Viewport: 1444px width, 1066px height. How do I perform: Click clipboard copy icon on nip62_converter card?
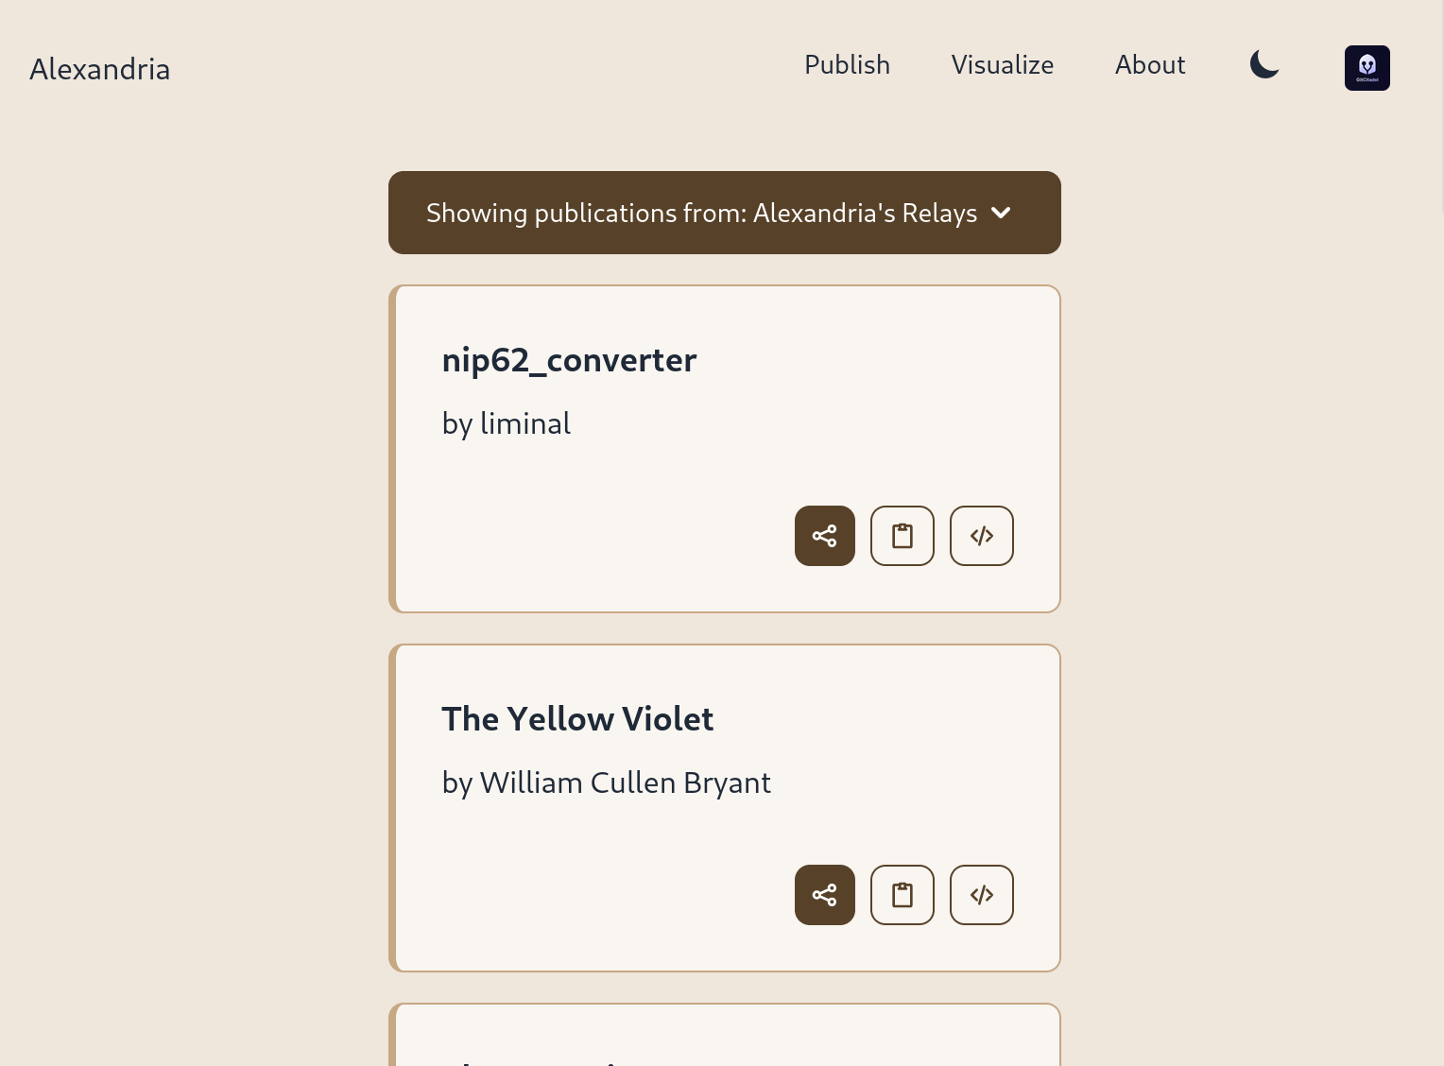(902, 536)
